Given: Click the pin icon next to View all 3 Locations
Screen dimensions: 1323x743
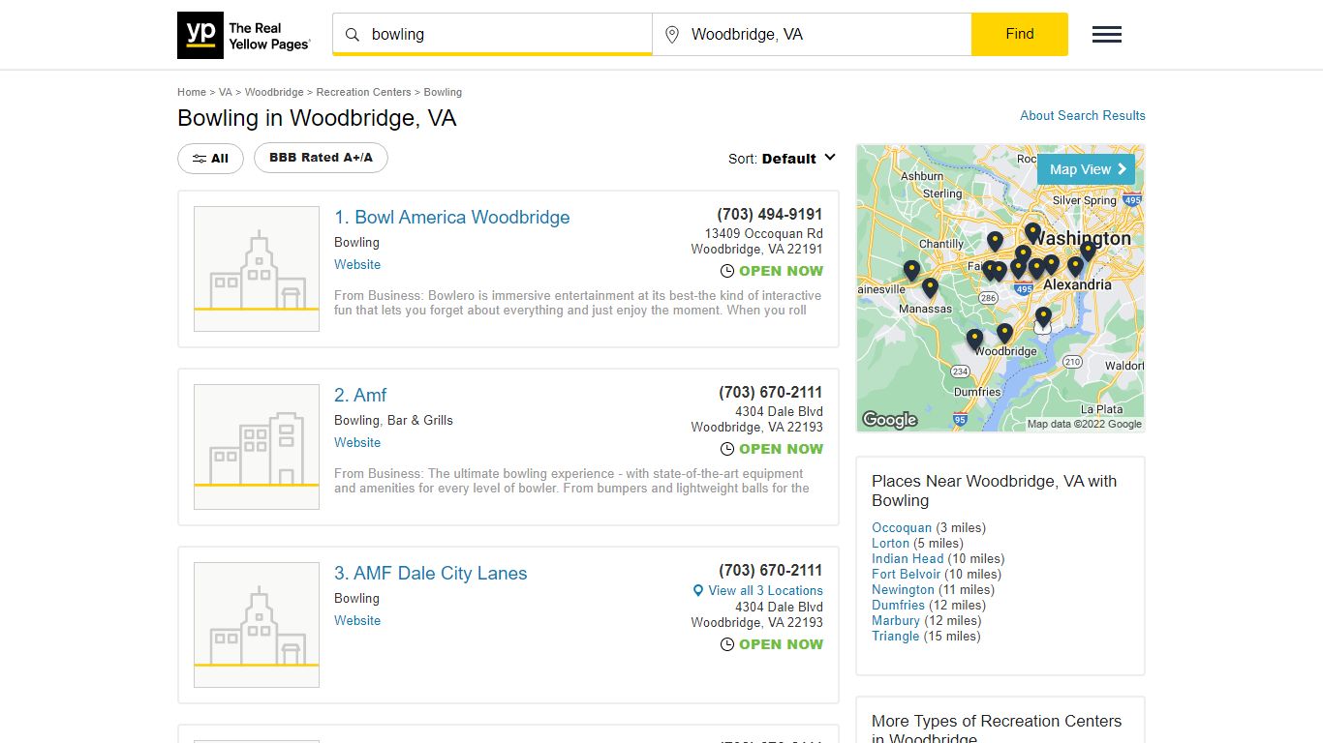Looking at the screenshot, I should point(698,591).
